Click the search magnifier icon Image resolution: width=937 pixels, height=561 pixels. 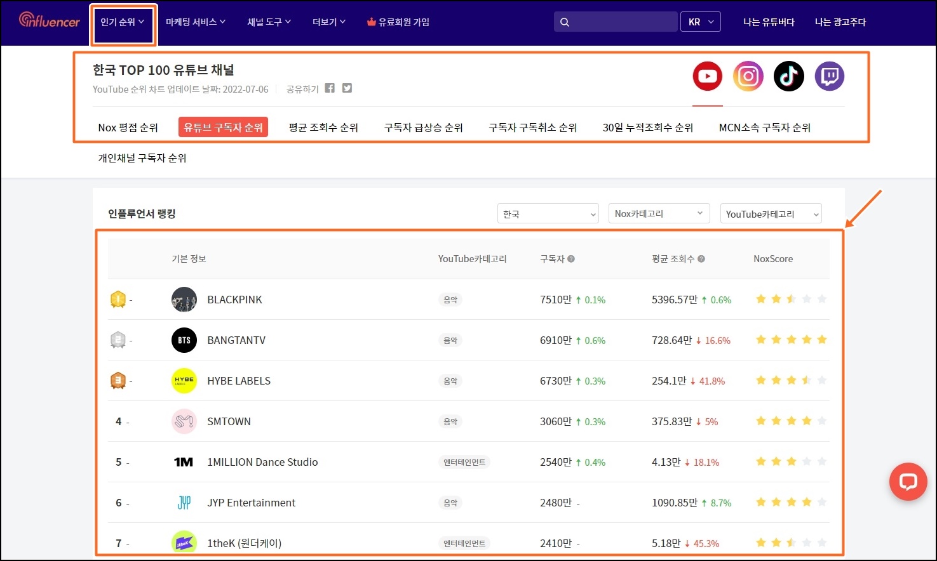pyautogui.click(x=564, y=22)
